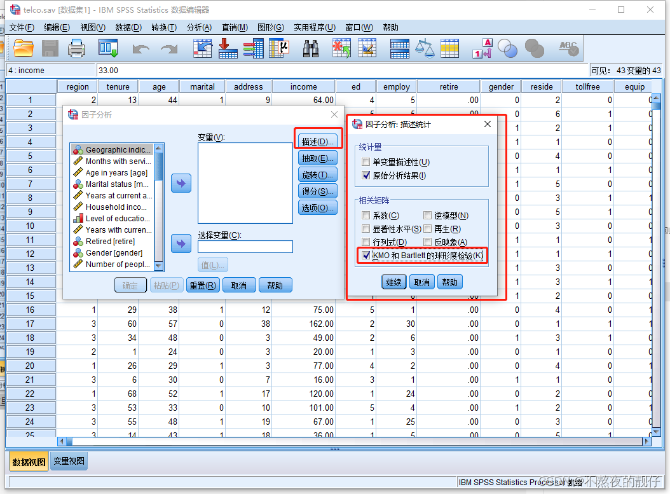
Task: Click the 描述(D)... button
Action: pyautogui.click(x=318, y=141)
